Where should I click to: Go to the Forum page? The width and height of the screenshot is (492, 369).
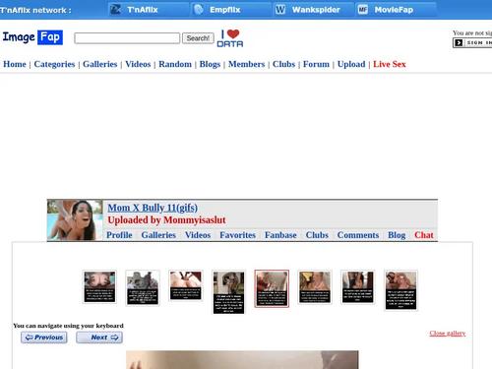[316, 64]
